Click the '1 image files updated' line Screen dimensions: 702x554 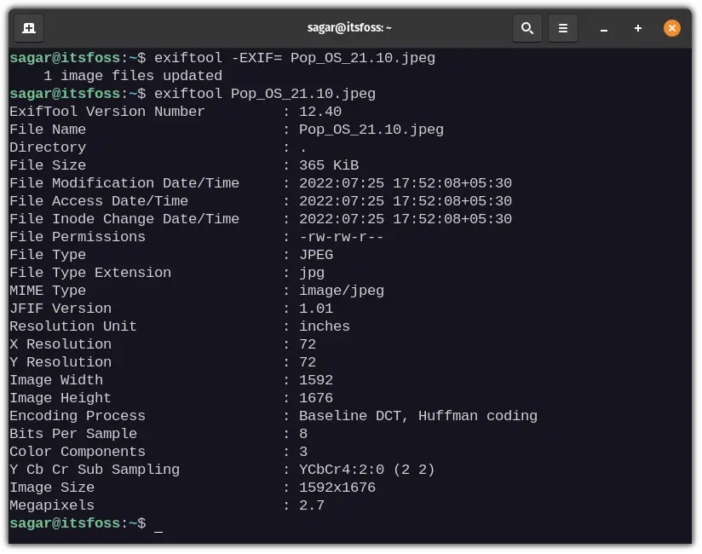click(x=133, y=76)
